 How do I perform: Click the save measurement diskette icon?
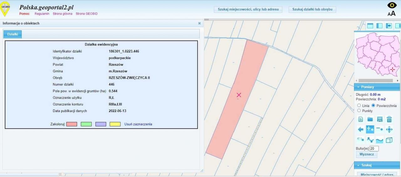[380, 119]
